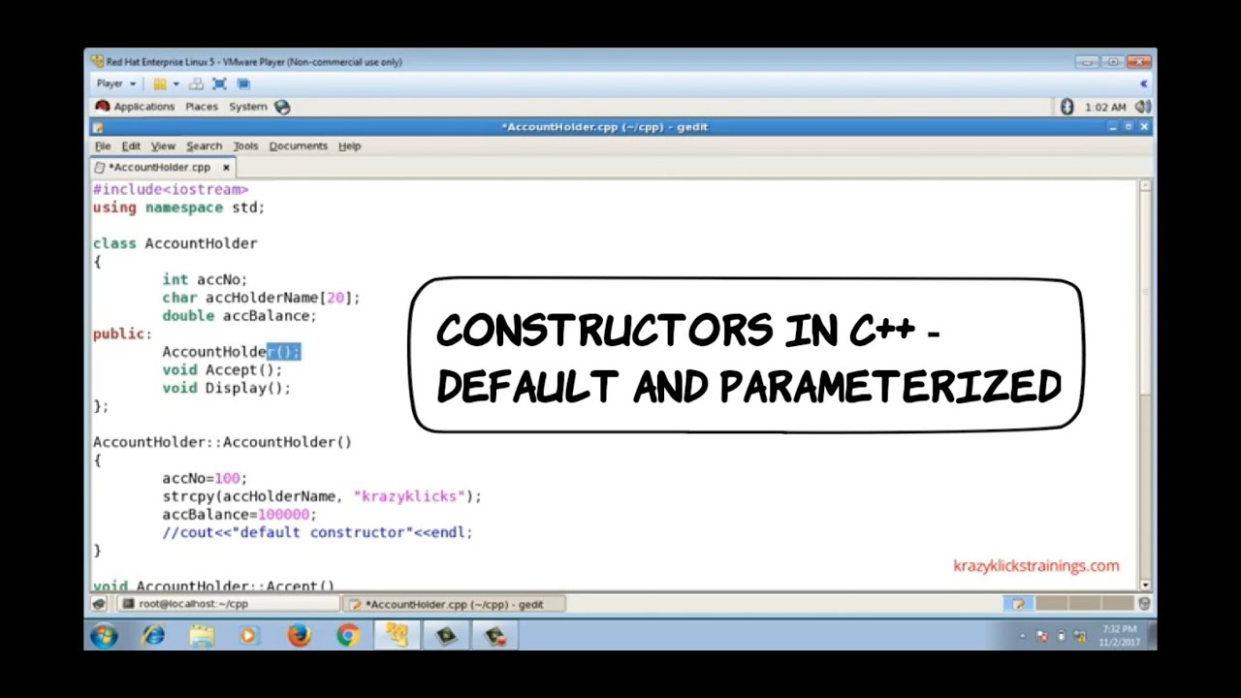The height and width of the screenshot is (698, 1241).
Task: Click the highlighted AccountHolder(); declaration
Action: point(232,352)
